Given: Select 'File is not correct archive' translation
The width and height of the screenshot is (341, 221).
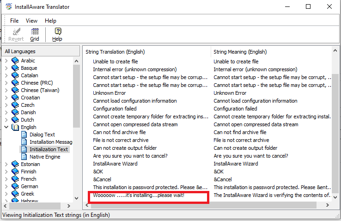Looking at the screenshot, I should [x=121, y=140].
